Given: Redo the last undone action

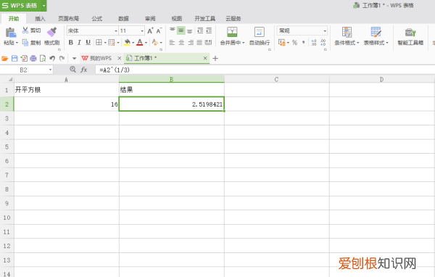Looking at the screenshot, I should pyautogui.click(x=62, y=58).
